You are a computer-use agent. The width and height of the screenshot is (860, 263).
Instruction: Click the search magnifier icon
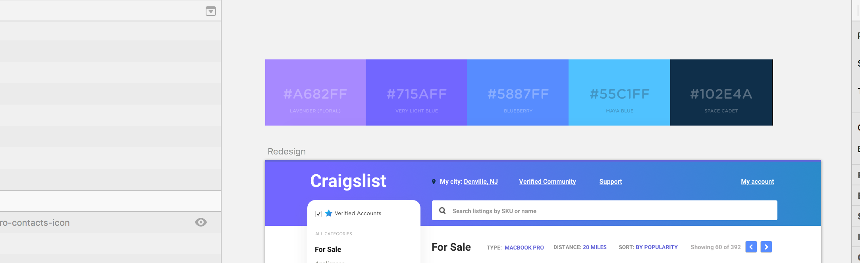coord(442,211)
